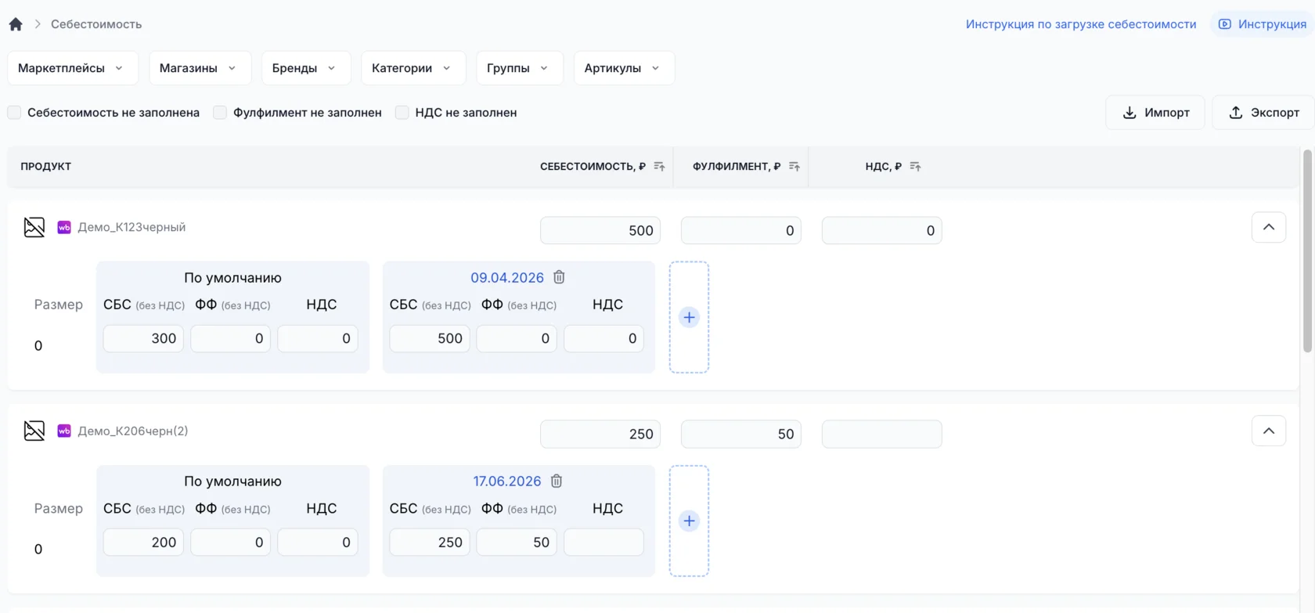The image size is (1315, 613).
Task: Edit Демо_К123черный summary НДС field
Action: pos(882,230)
